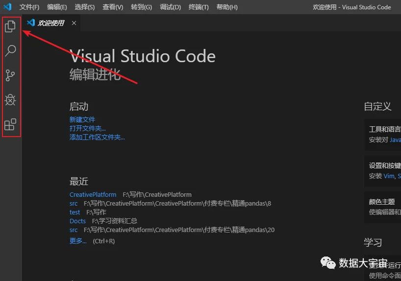Click the (Ctrl+R) shortcut hint text
401x281 pixels.
(x=103, y=241)
